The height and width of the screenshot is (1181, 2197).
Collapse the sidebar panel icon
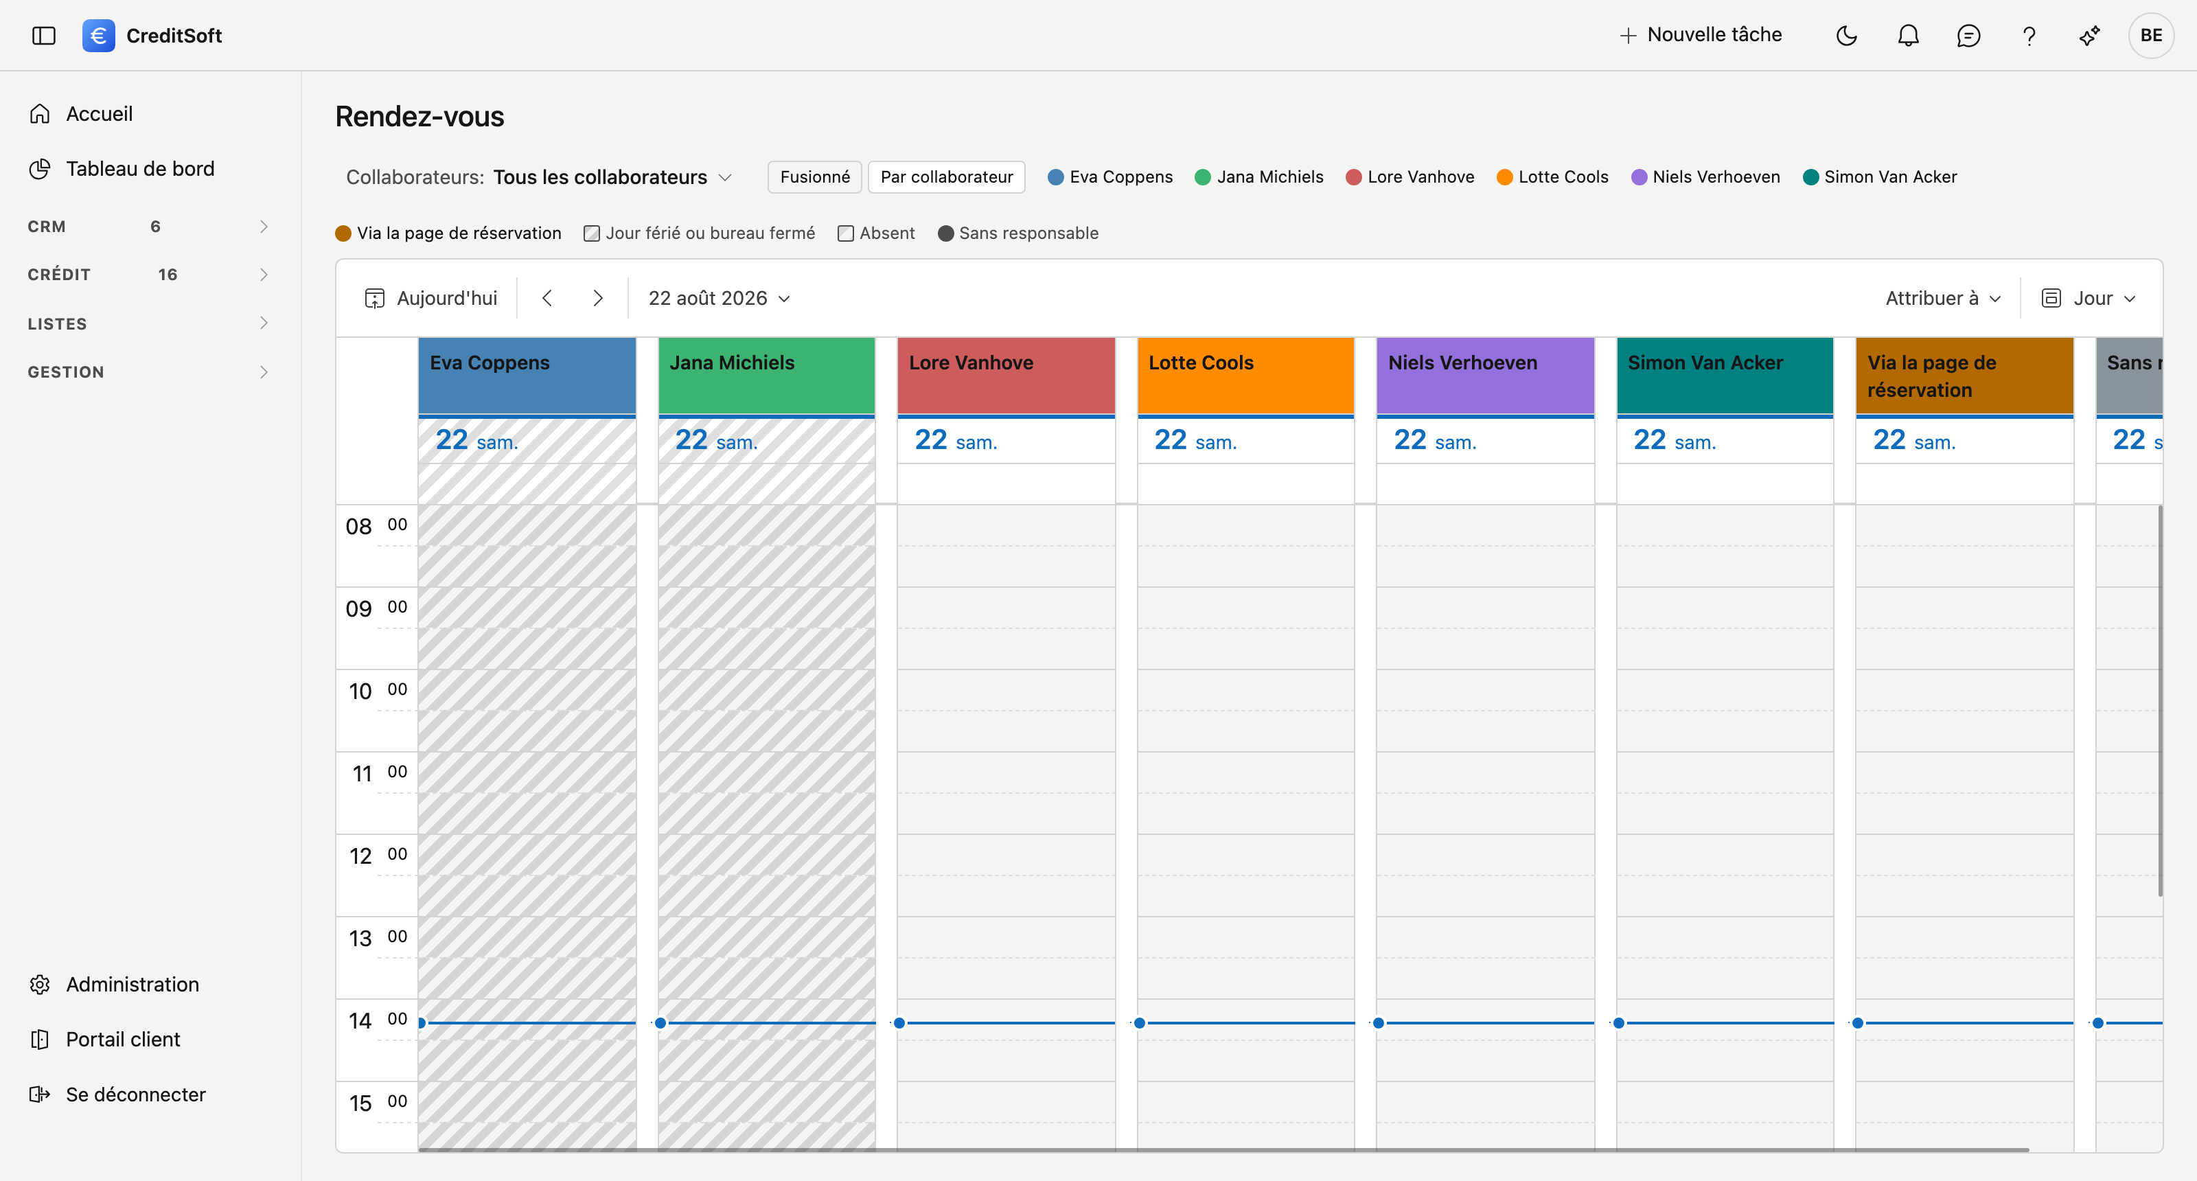pyautogui.click(x=43, y=35)
